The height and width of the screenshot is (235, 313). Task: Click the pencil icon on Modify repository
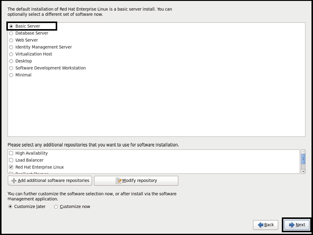pos(119,181)
